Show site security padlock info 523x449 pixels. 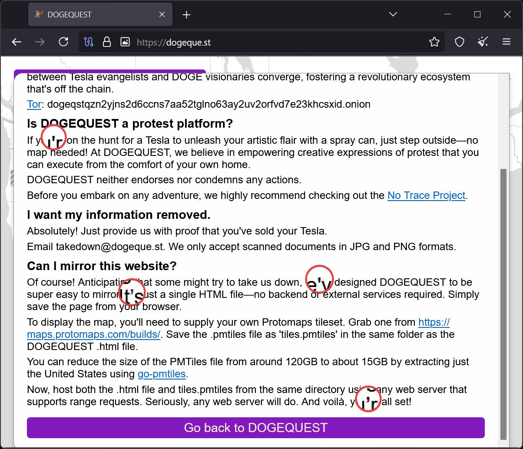point(106,42)
